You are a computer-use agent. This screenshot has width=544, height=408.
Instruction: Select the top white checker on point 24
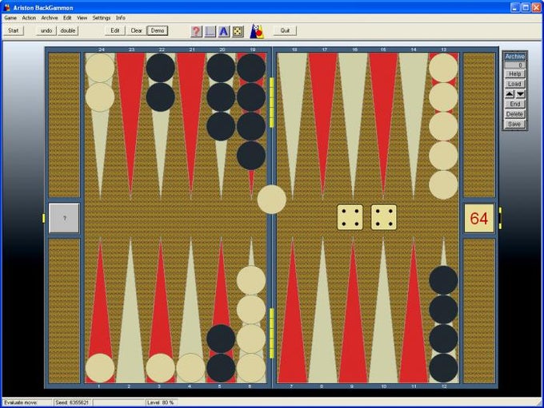(x=100, y=68)
